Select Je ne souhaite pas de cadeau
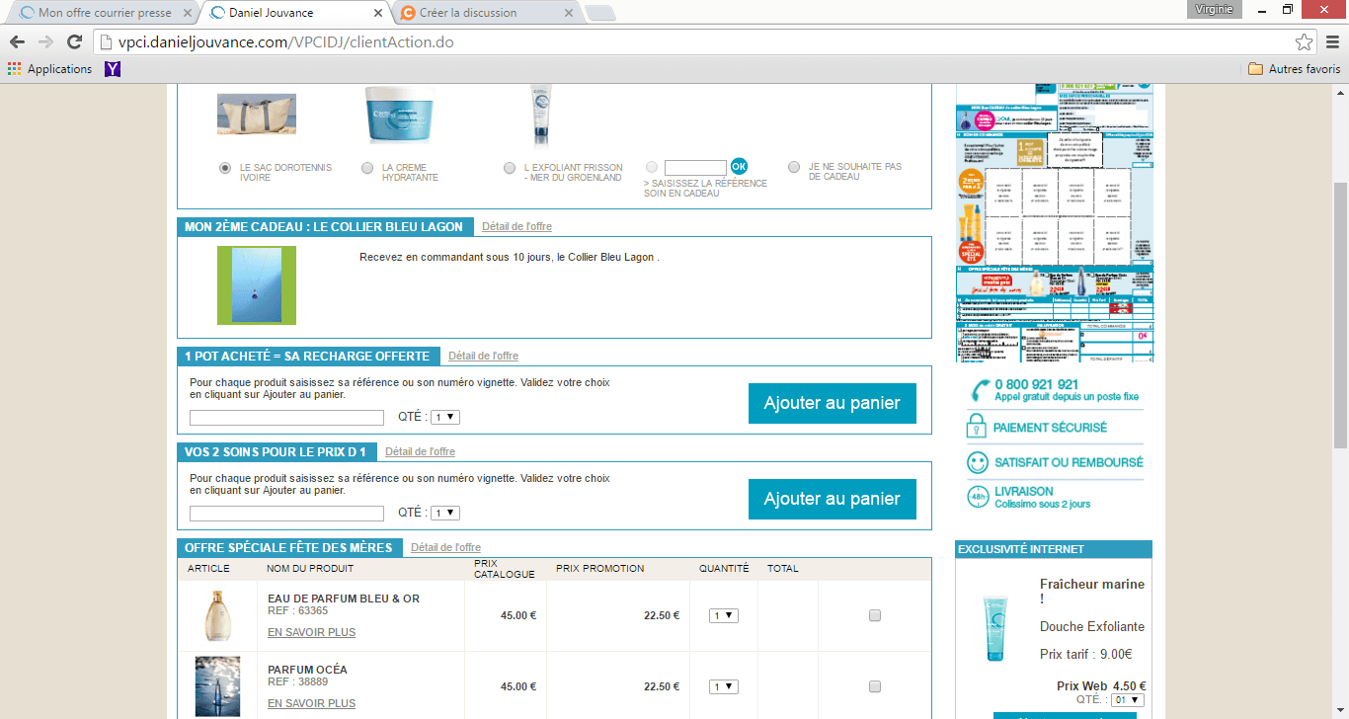The height and width of the screenshot is (719, 1349). tap(794, 167)
